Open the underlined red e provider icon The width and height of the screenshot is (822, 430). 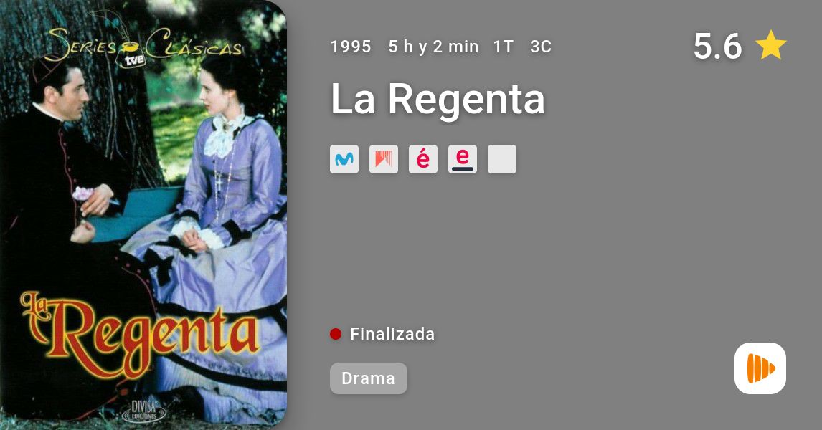(463, 159)
